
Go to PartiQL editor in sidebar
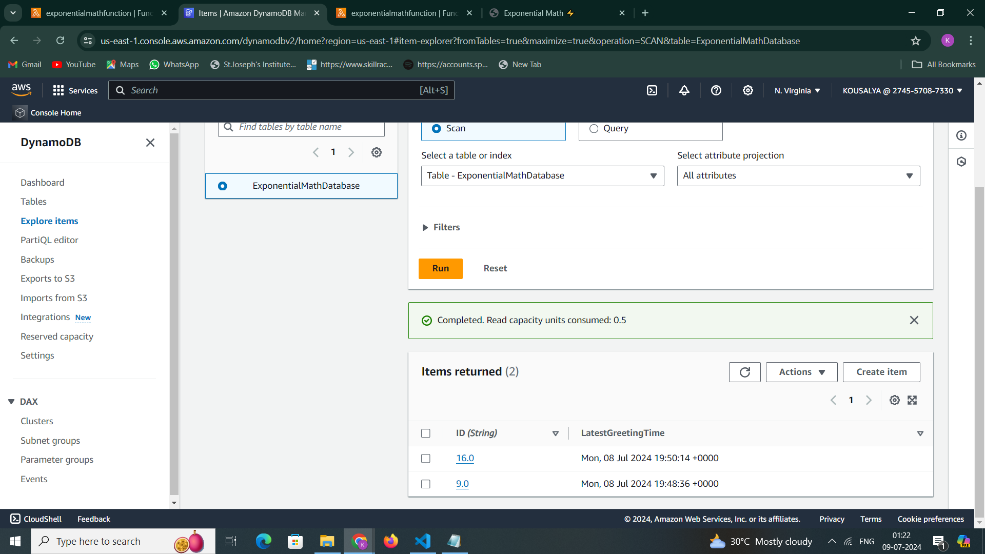point(49,240)
